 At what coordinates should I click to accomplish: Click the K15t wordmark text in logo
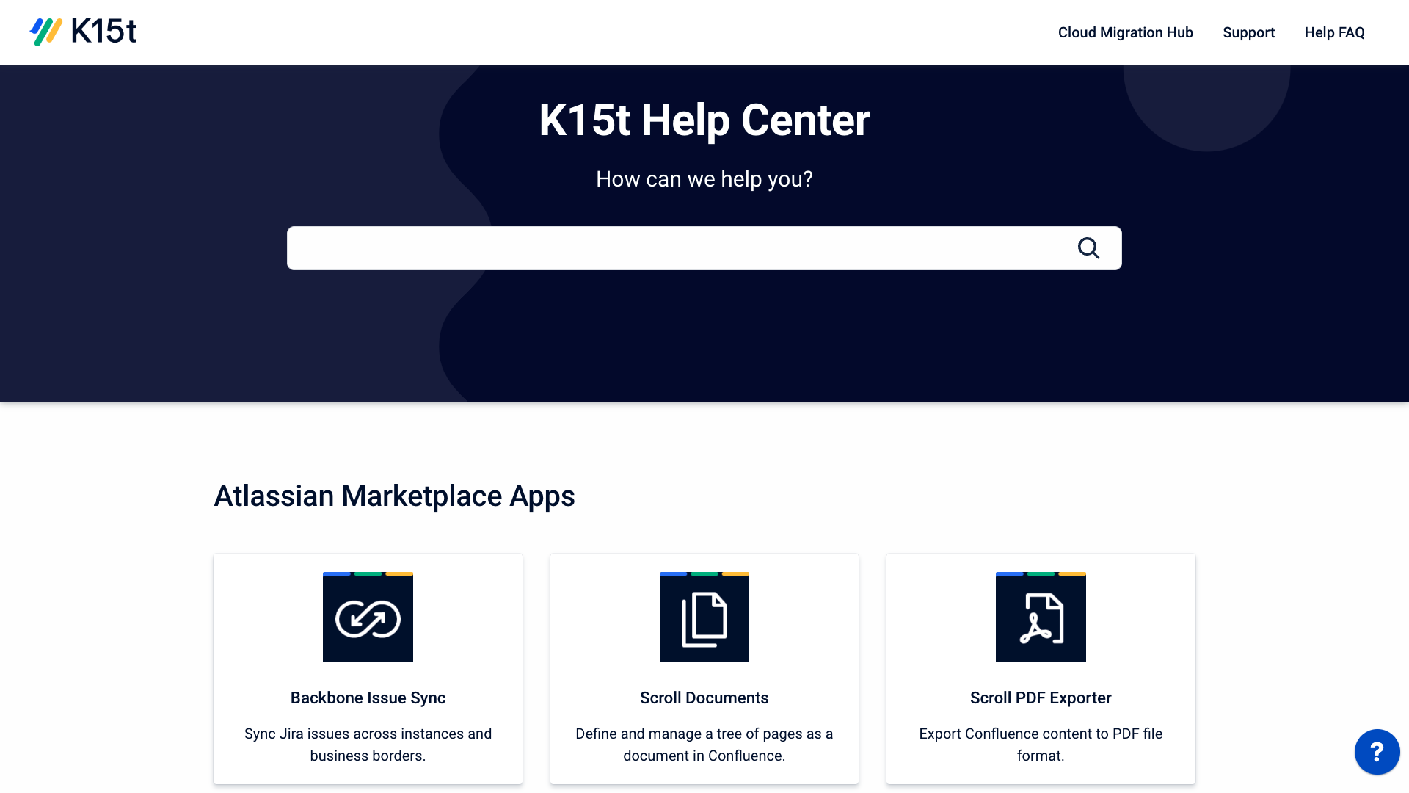tap(103, 32)
